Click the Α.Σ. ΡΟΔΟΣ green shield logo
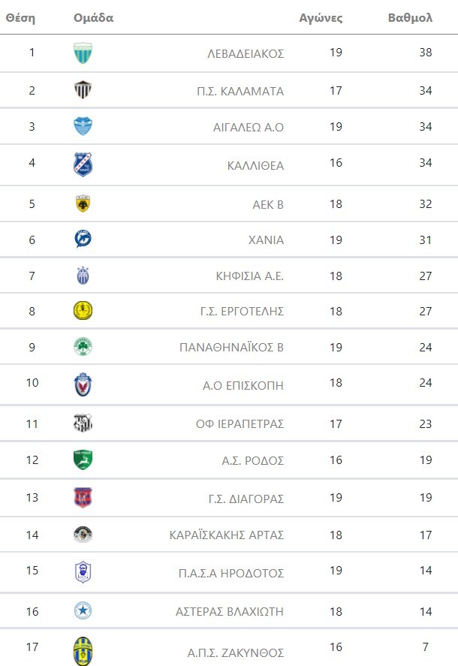 click(83, 460)
